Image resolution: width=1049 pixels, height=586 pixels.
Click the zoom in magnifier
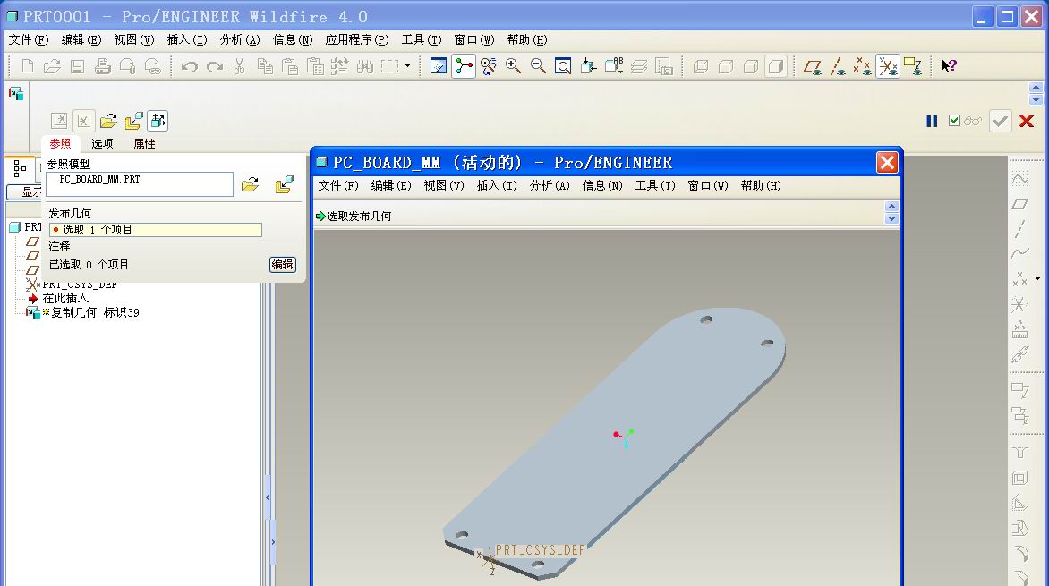pos(513,66)
